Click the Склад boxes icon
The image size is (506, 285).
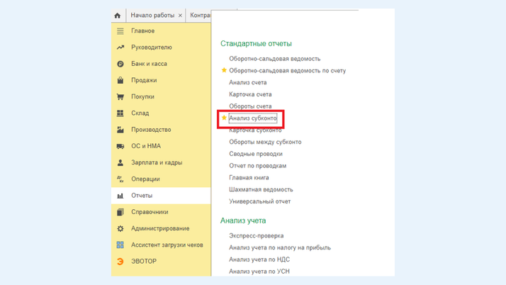(x=120, y=113)
